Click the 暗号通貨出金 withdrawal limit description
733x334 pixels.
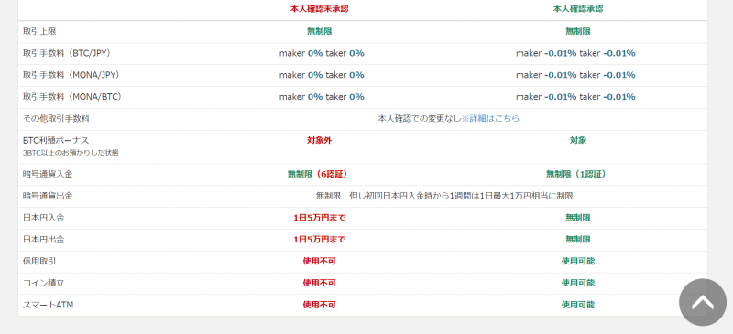[444, 196]
